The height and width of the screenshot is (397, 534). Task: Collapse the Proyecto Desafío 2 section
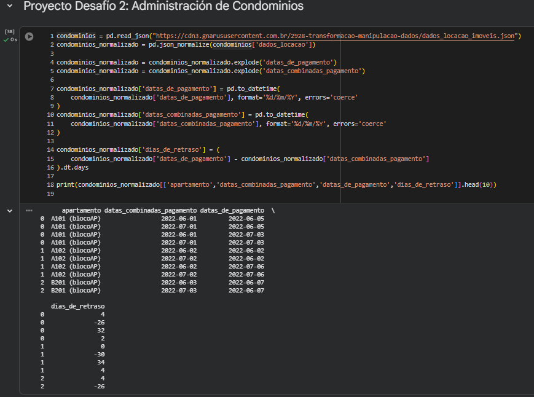click(9, 6)
